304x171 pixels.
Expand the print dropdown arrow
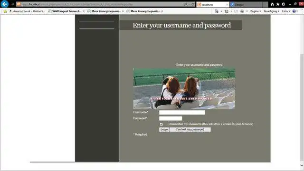click(247, 11)
